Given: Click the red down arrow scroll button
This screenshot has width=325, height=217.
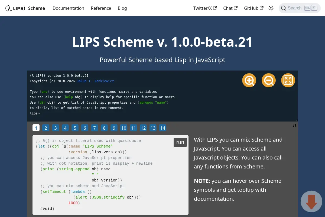Looking at the screenshot, I should pyautogui.click(x=311, y=202).
